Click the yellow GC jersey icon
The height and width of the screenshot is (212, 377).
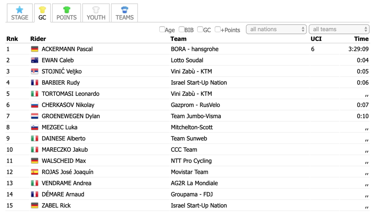42,10
